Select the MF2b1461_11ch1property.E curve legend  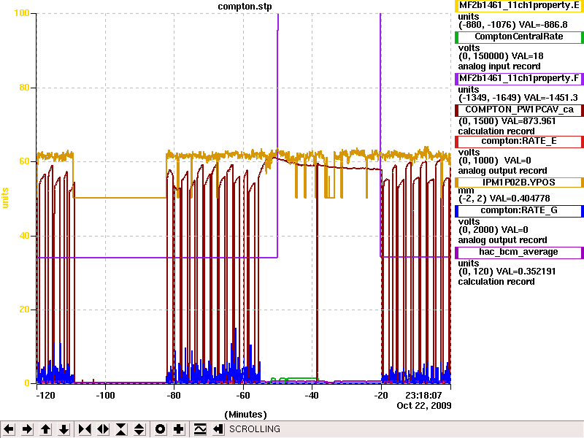coord(519,6)
